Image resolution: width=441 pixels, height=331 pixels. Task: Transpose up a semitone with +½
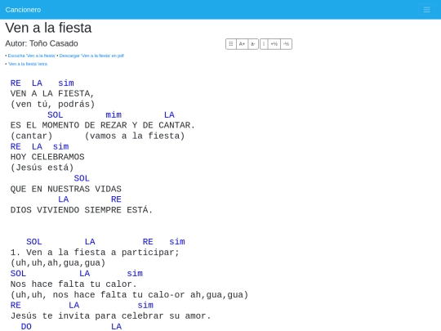pos(274,44)
